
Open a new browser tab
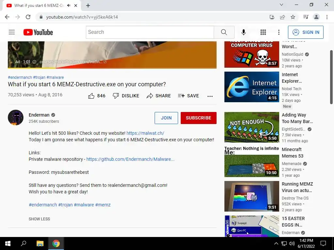point(88,6)
